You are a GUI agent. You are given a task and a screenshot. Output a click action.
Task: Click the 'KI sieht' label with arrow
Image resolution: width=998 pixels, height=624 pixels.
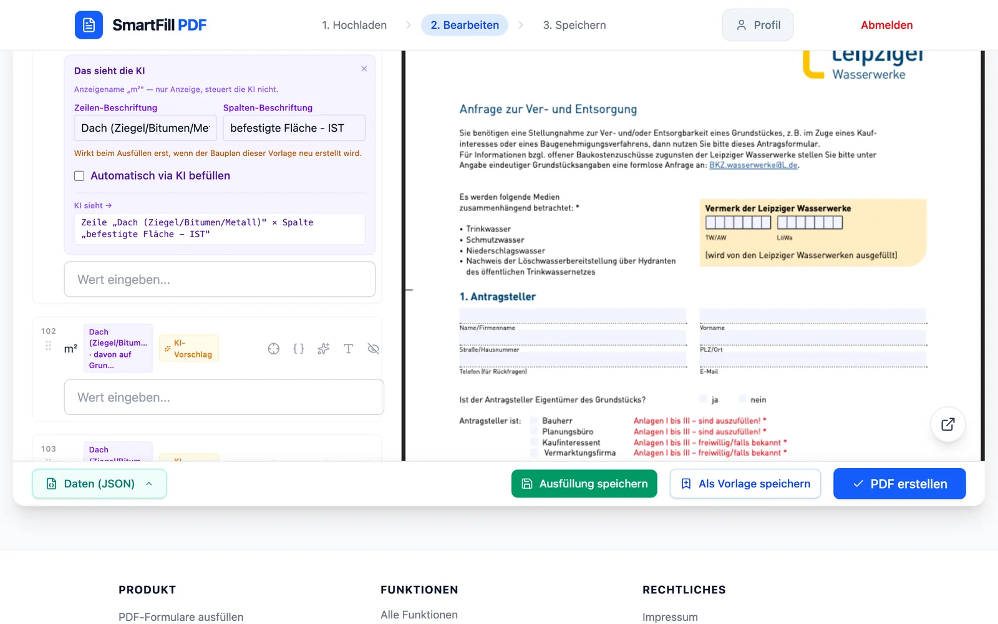point(93,205)
